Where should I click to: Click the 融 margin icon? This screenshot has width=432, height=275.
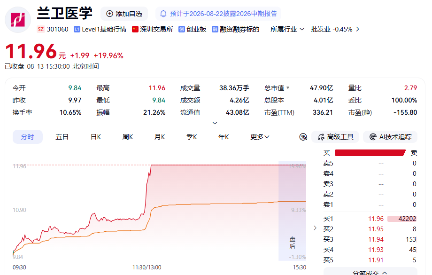pyautogui.click(x=215, y=29)
